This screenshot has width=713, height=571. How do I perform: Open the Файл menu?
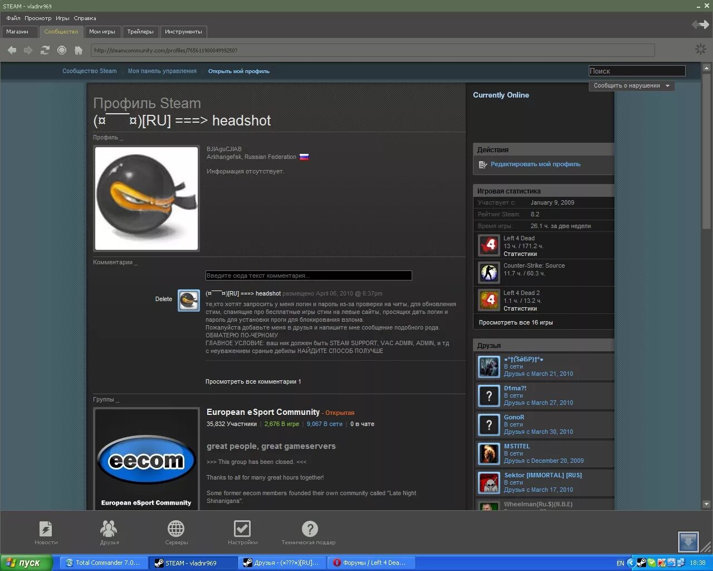(13, 18)
